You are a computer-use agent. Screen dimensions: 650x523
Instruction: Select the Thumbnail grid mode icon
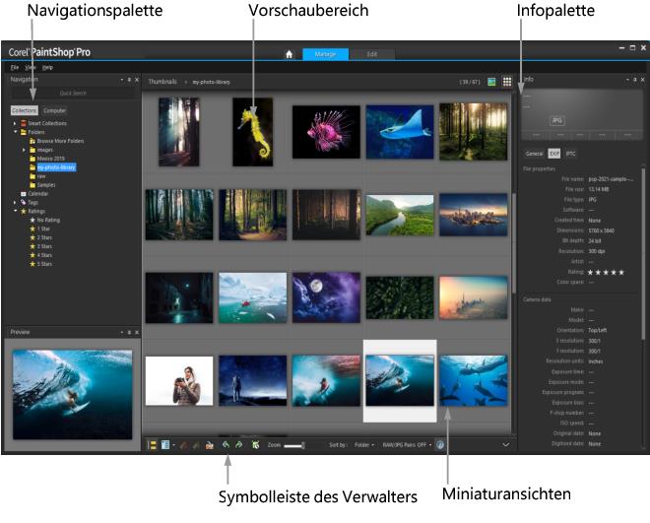[x=507, y=83]
